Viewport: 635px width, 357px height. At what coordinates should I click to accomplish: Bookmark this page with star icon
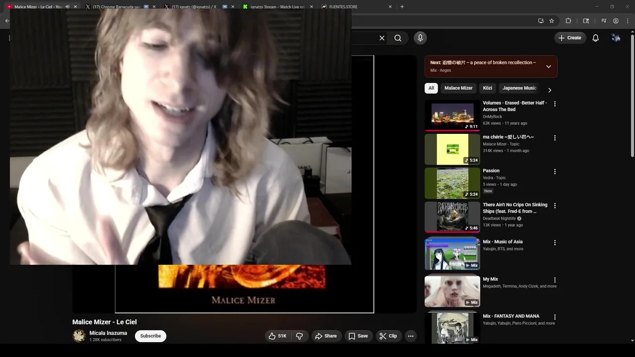click(x=552, y=21)
